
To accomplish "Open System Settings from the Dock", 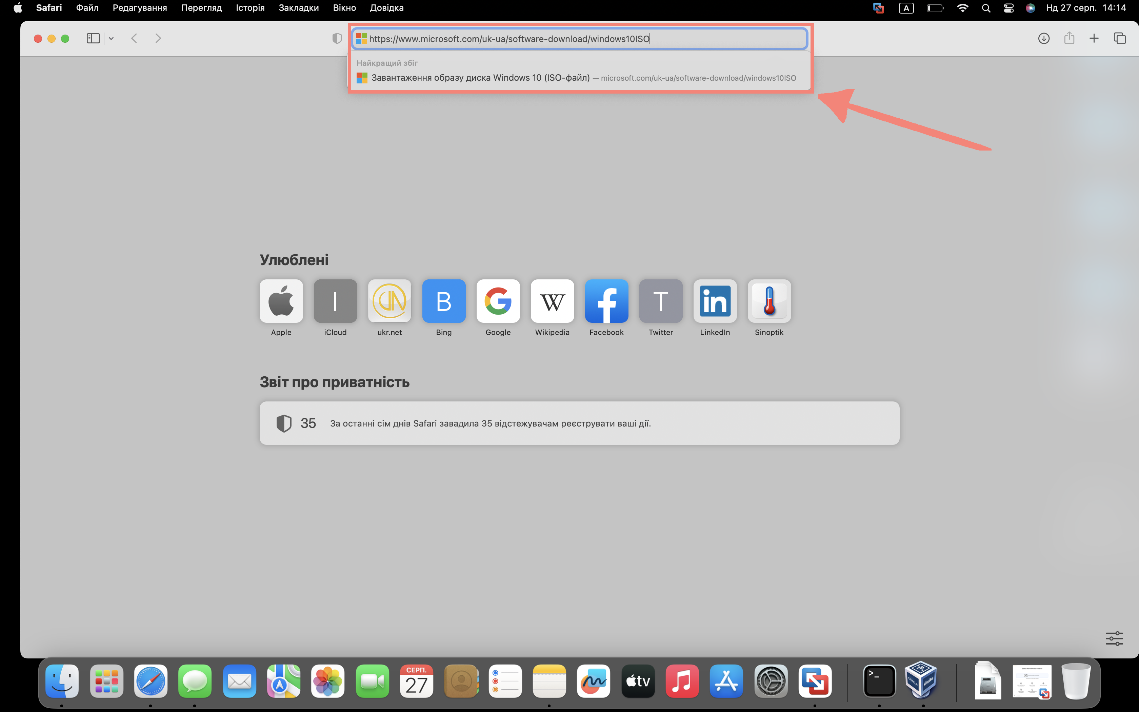I will 772,681.
